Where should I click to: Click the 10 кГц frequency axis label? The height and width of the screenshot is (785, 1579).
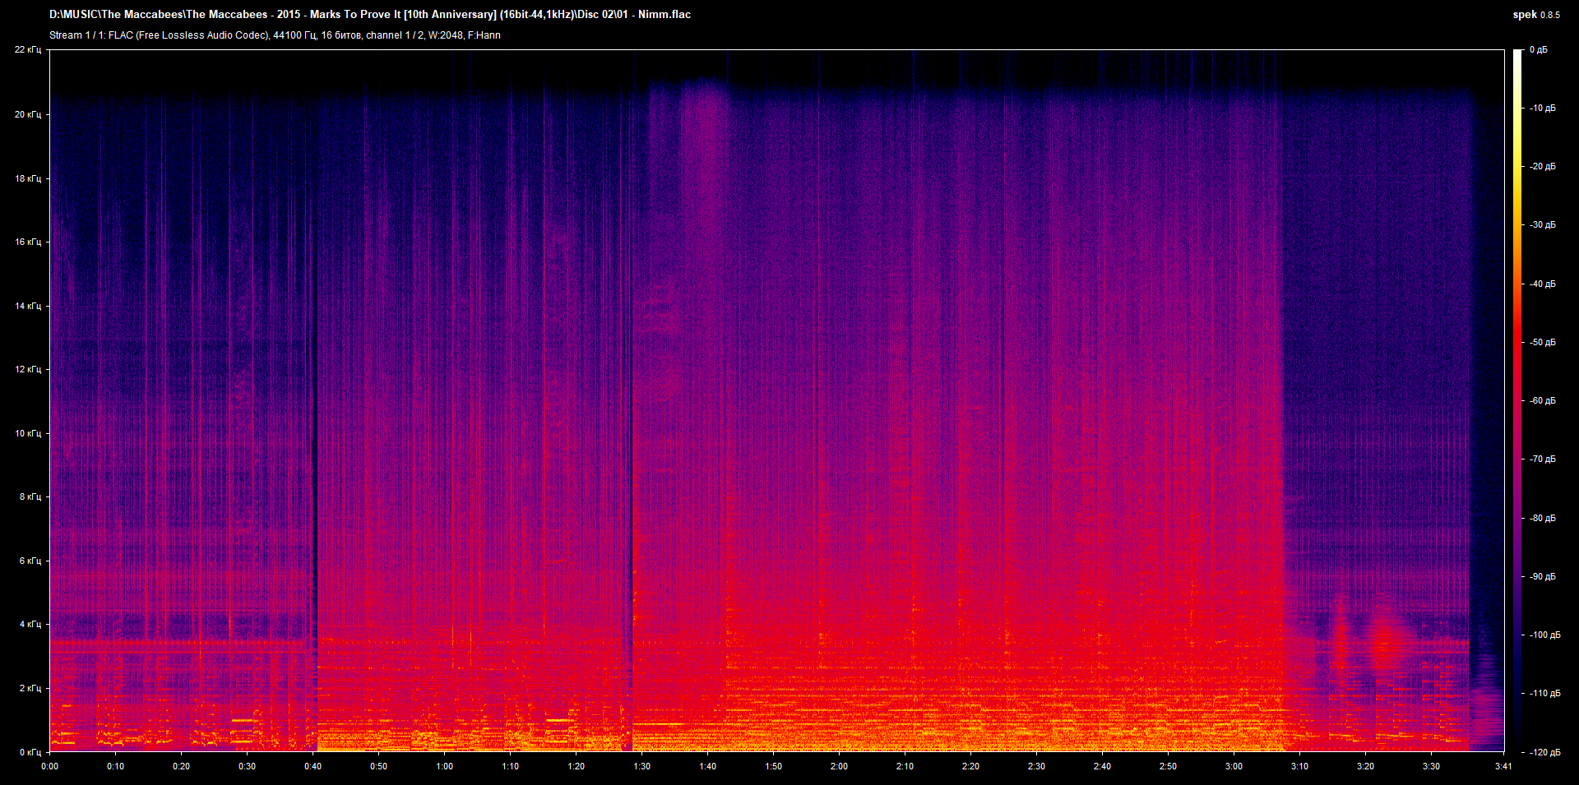(28, 433)
